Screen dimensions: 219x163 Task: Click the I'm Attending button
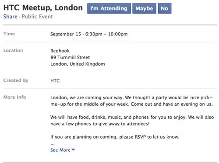(x=109, y=8)
